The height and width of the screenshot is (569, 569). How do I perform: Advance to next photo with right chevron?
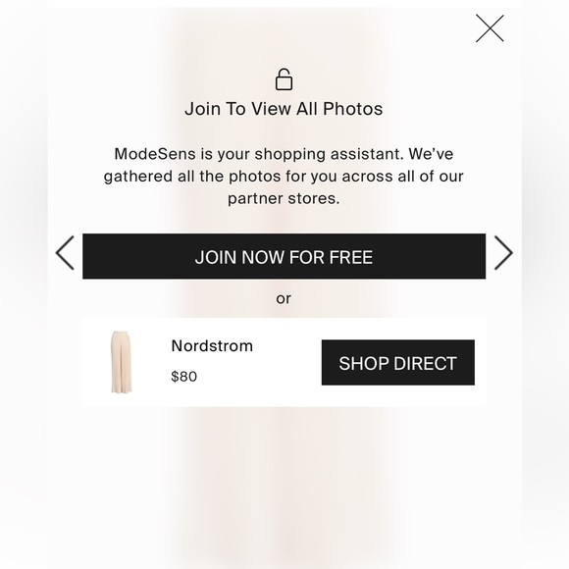tap(503, 253)
